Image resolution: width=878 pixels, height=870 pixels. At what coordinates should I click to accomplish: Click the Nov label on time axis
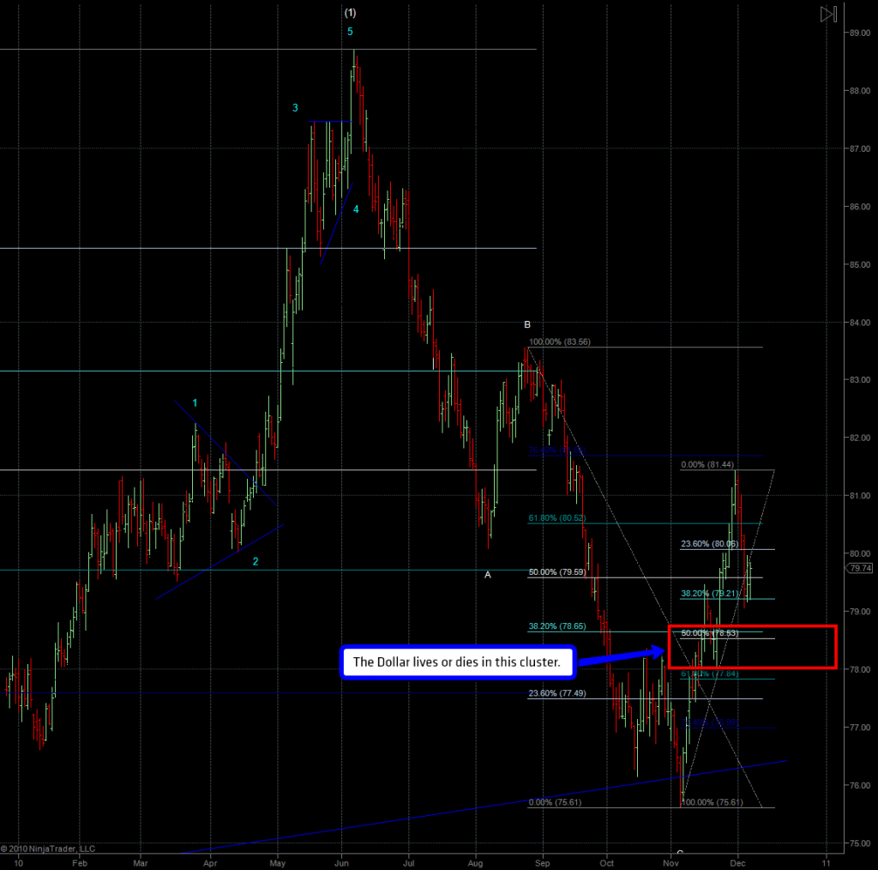[672, 849]
